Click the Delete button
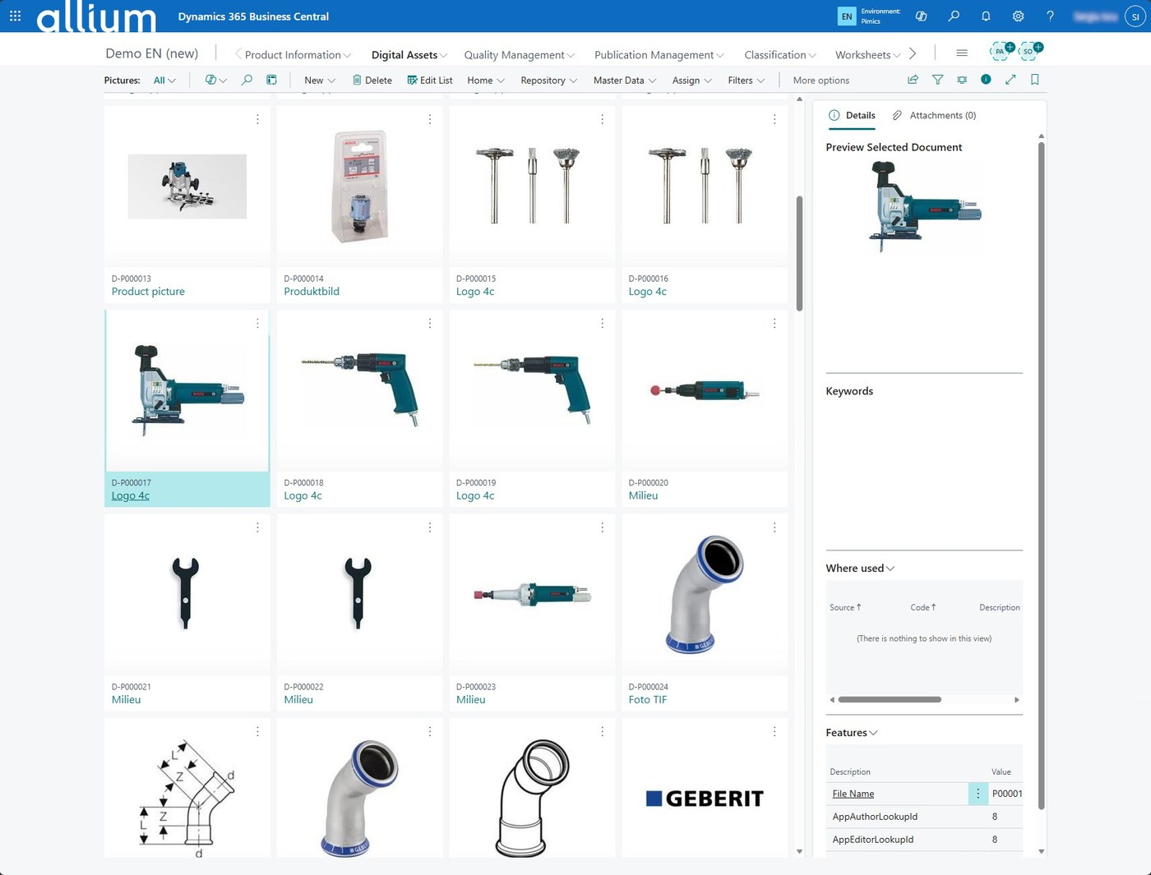 [372, 81]
